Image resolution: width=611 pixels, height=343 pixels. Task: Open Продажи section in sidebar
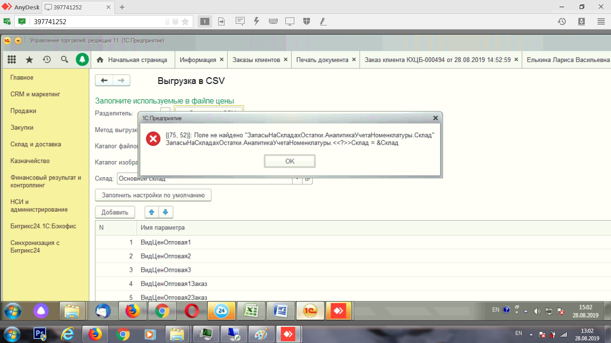pyautogui.click(x=23, y=111)
